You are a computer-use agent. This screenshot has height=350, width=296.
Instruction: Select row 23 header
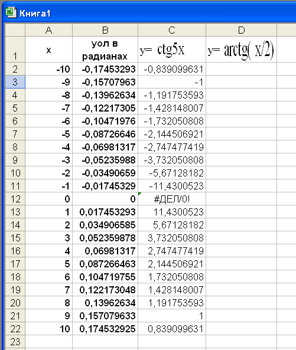tap(15, 342)
